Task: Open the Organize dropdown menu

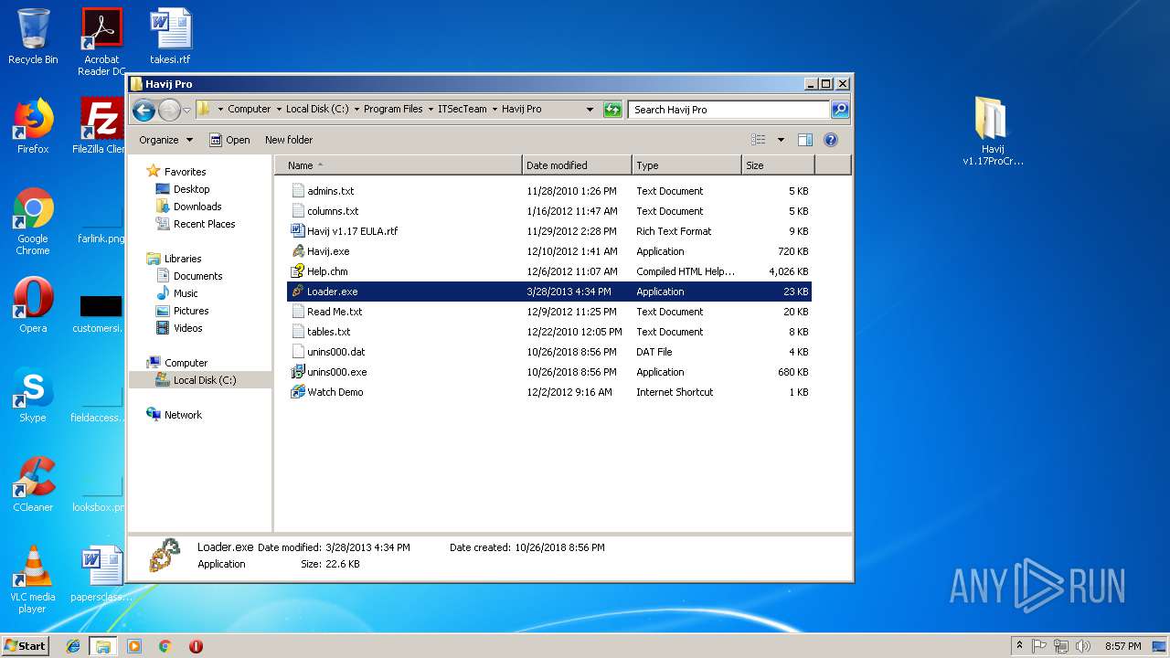Action: [x=166, y=140]
